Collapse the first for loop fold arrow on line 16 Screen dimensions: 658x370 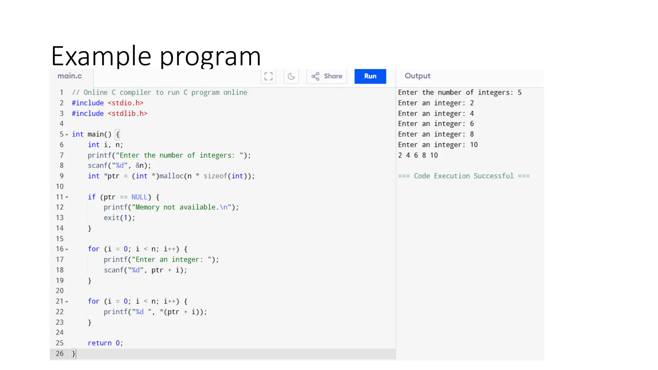67,250
